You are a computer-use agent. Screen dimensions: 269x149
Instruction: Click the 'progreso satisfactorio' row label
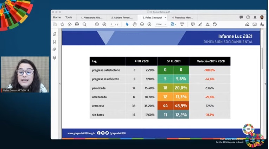pos(106,70)
